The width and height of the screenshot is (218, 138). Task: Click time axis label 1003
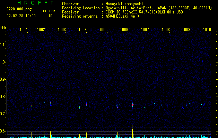point(62,30)
